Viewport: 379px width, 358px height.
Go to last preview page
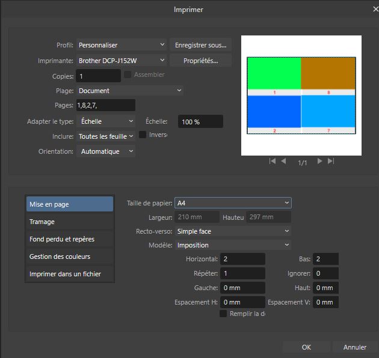point(331,161)
